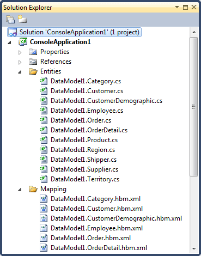Collapse the Entities folder
Viewport: 201px width, 256px height.
tap(20, 72)
